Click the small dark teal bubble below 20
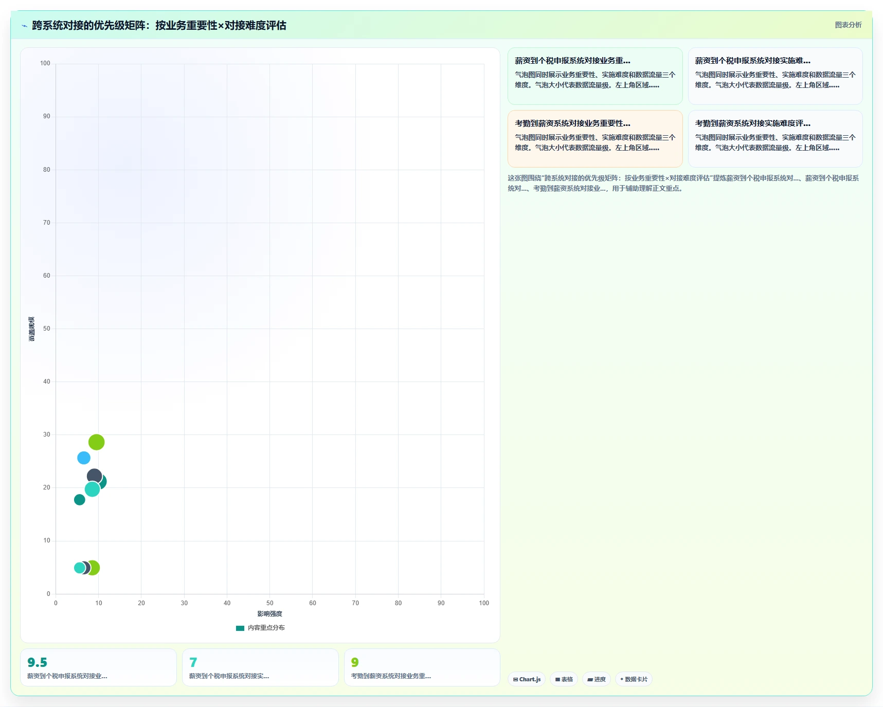The image size is (883, 707). click(80, 500)
